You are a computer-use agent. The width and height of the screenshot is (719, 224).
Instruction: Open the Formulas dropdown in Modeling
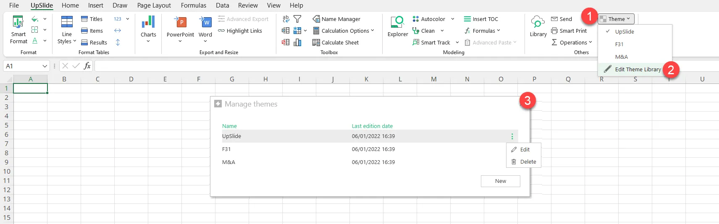[482, 31]
